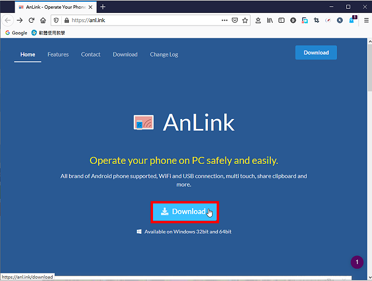This screenshot has height=281, width=372.
Task: Go back to the previous page
Action: (x=8, y=20)
